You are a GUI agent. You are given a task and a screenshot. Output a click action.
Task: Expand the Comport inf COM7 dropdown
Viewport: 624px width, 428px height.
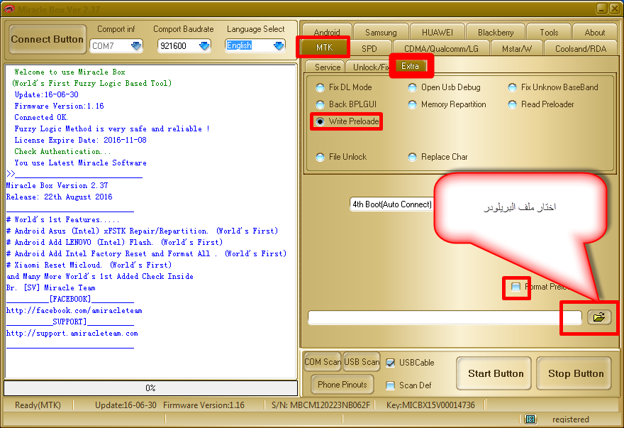[136, 46]
